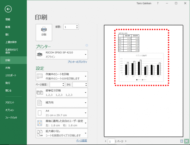Open the 情報 menu item

point(8,19)
